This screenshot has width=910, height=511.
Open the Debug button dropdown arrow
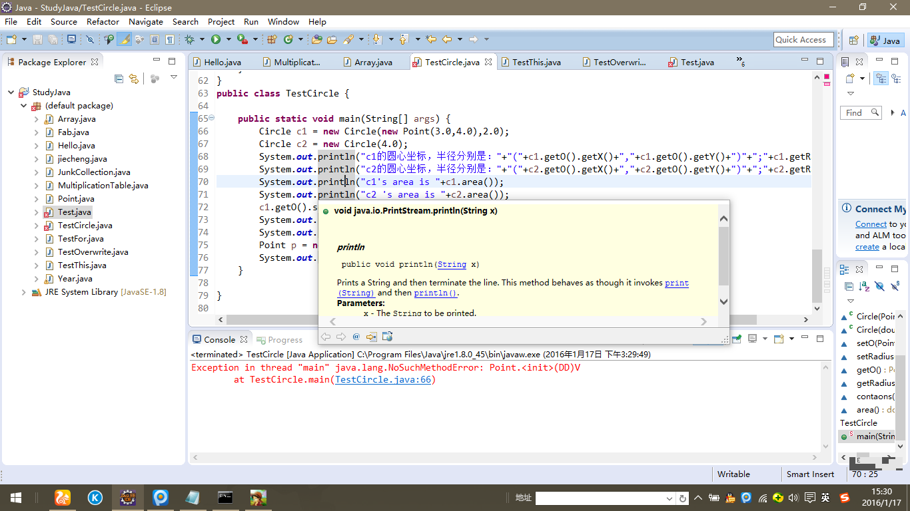pyautogui.click(x=202, y=40)
